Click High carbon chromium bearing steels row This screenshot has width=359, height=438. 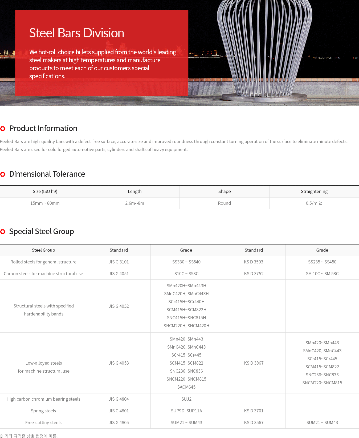[x=43, y=399]
